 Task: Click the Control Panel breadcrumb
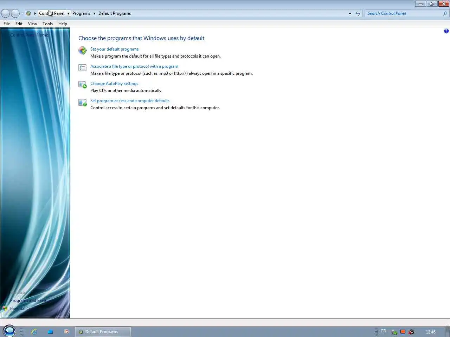(x=52, y=13)
